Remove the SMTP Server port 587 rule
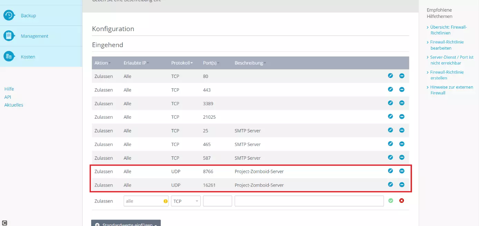The width and height of the screenshot is (479, 226). tap(402, 157)
